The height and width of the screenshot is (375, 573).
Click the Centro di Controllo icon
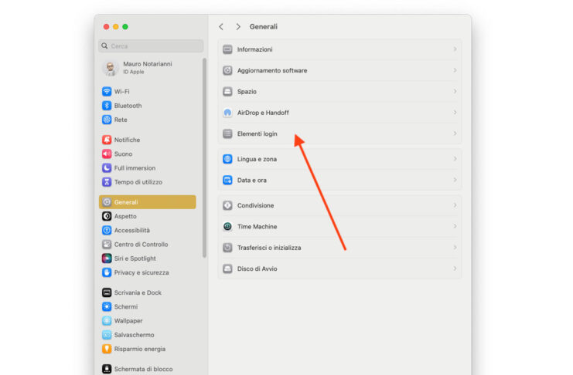[x=107, y=245]
